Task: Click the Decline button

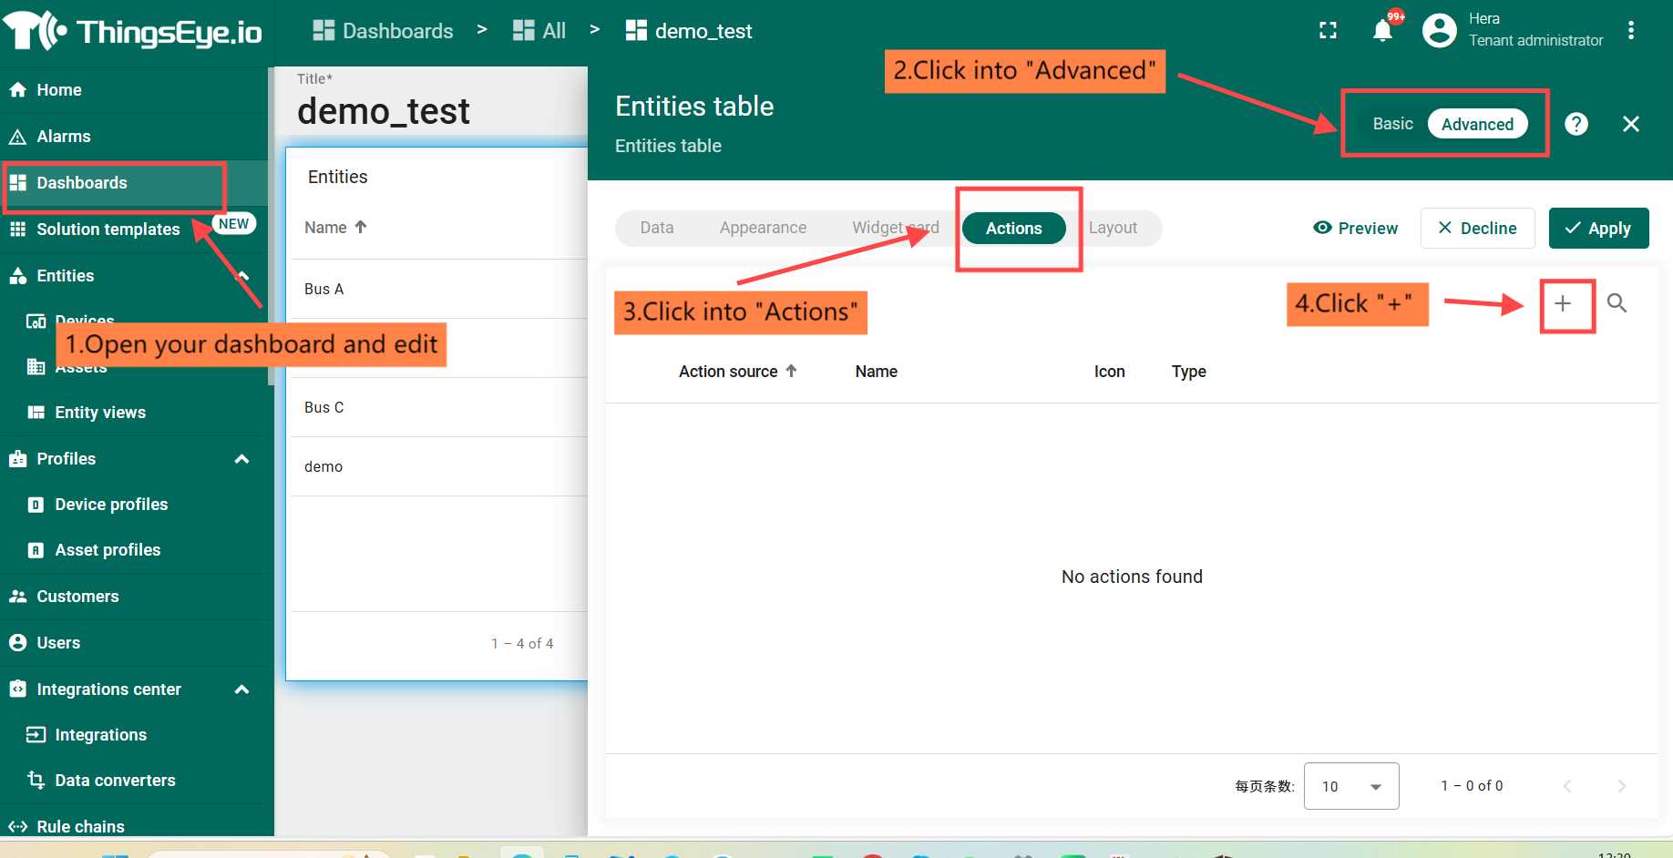Action: 1477,228
